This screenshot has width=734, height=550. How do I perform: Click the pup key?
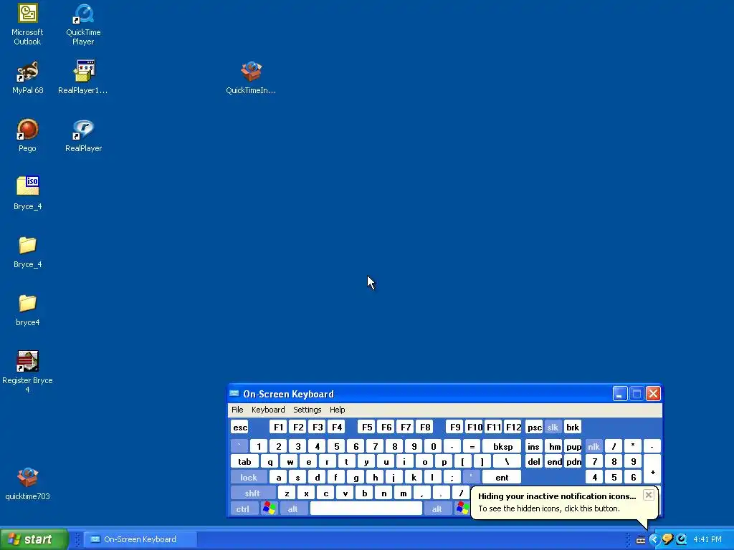(573, 446)
